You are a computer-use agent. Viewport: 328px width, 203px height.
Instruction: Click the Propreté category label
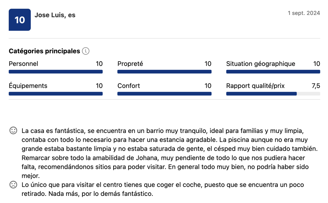click(x=130, y=64)
